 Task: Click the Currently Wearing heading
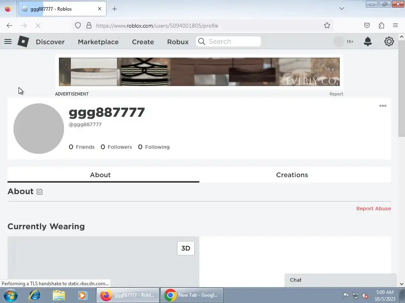click(46, 226)
